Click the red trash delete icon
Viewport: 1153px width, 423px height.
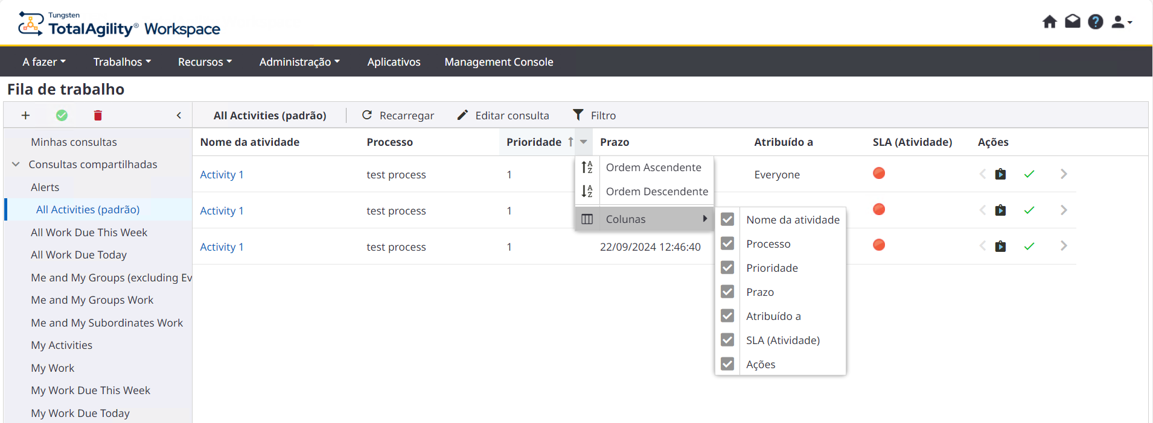pyautogui.click(x=98, y=115)
